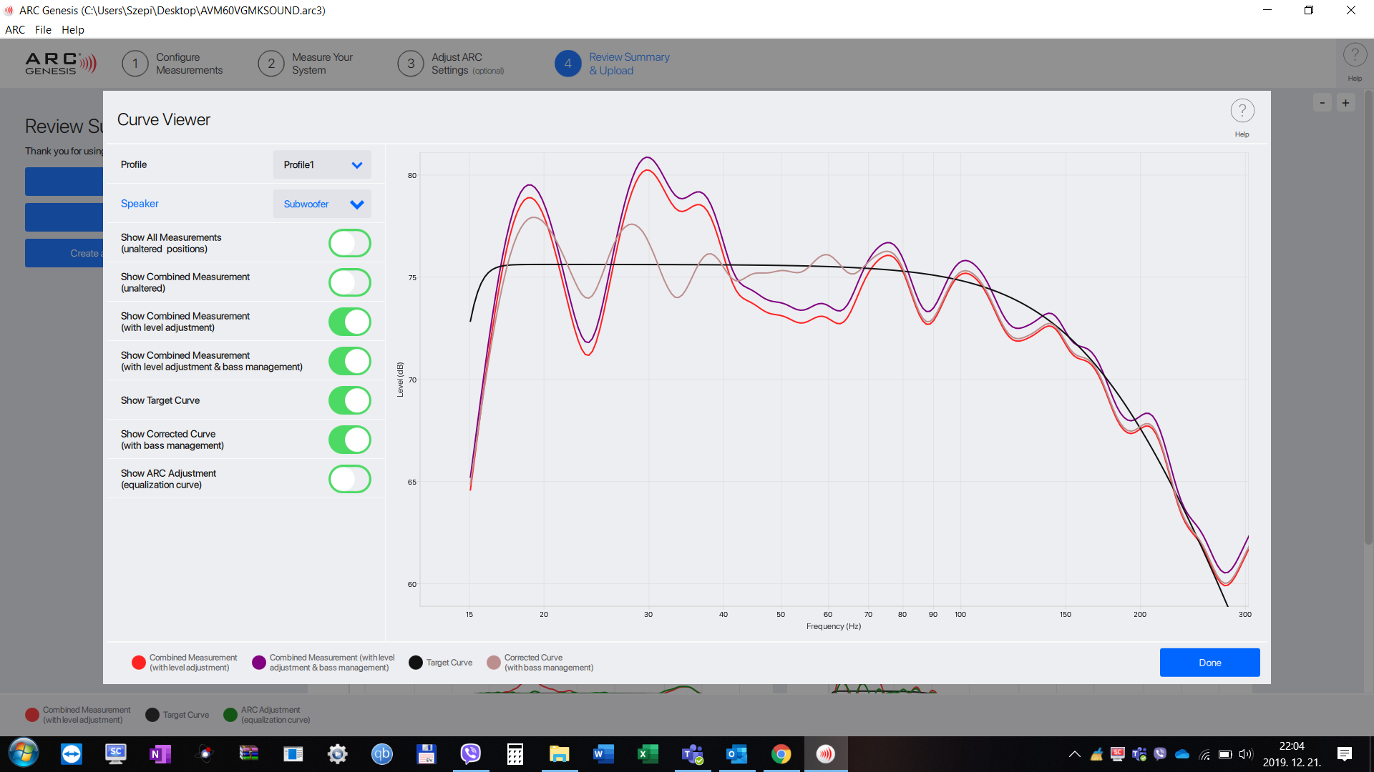Viewport: 1374px width, 772px height.
Task: Enable Show All Measurements toggle
Action: coord(349,243)
